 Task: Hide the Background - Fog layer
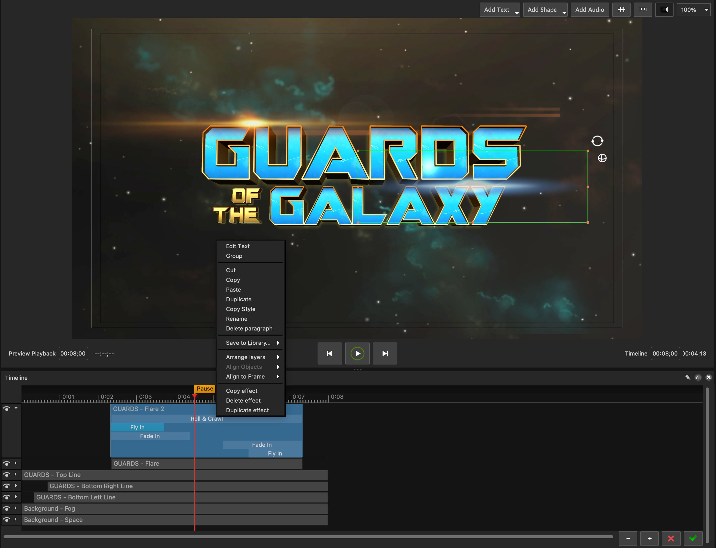7,509
